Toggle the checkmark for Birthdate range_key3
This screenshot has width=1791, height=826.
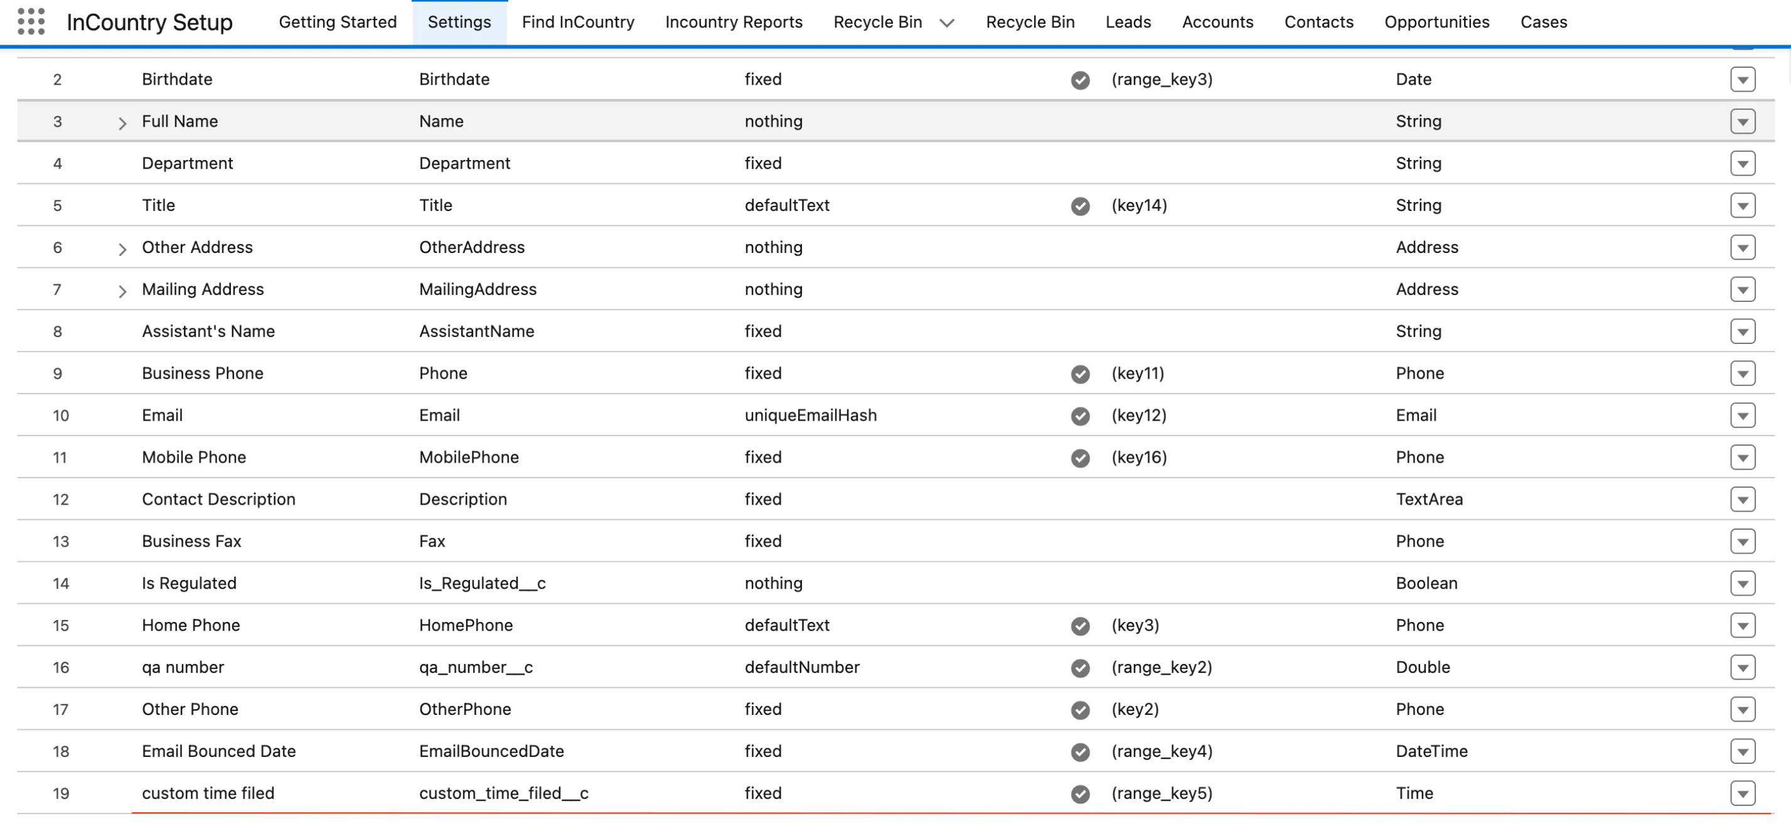(x=1080, y=80)
